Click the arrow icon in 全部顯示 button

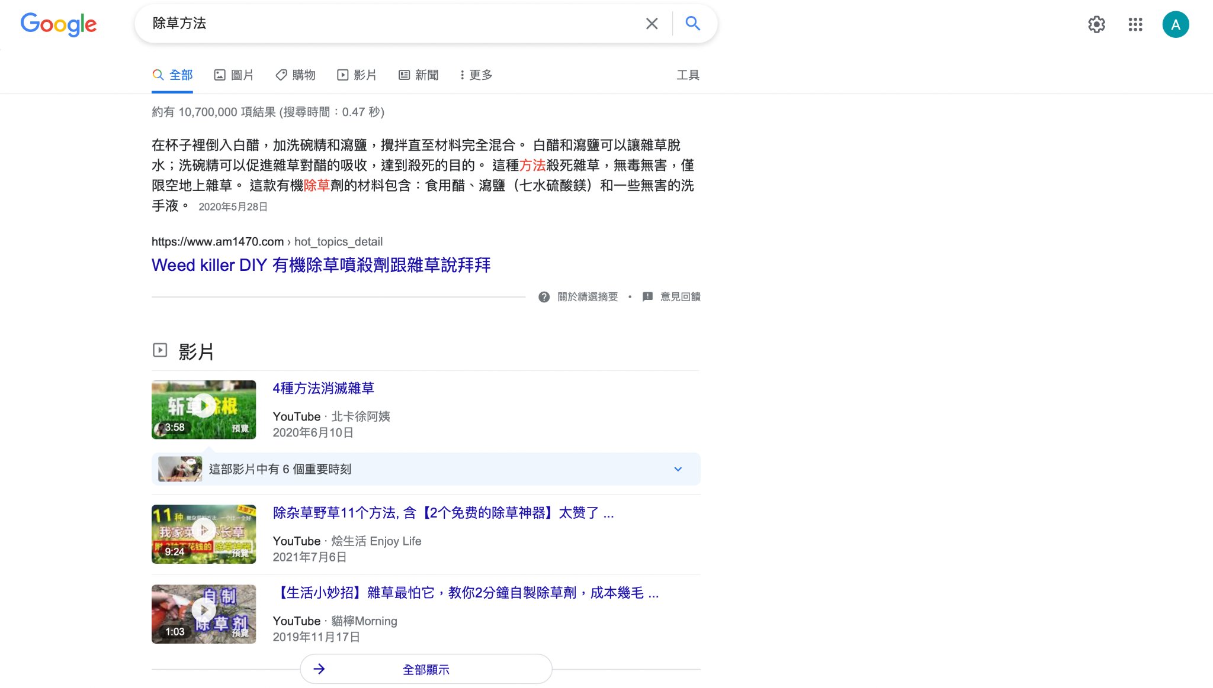(319, 669)
